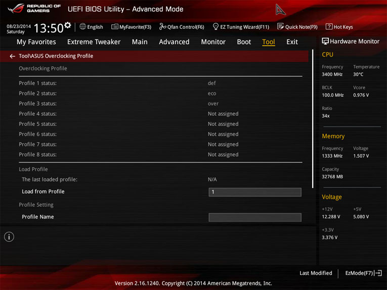Open the Main tab
Image resolution: width=387 pixels, height=290 pixels.
(x=140, y=42)
